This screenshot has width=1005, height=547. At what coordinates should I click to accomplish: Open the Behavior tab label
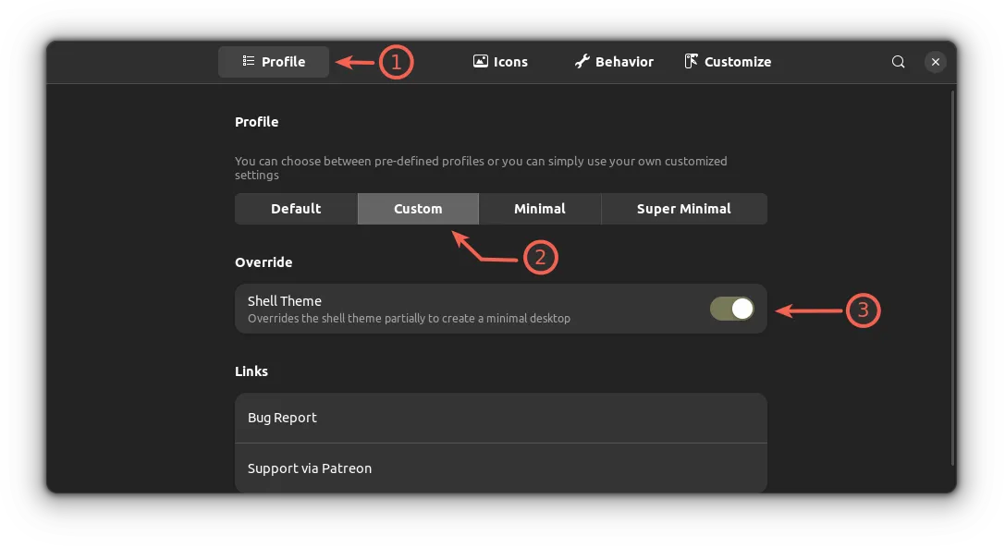[624, 62]
